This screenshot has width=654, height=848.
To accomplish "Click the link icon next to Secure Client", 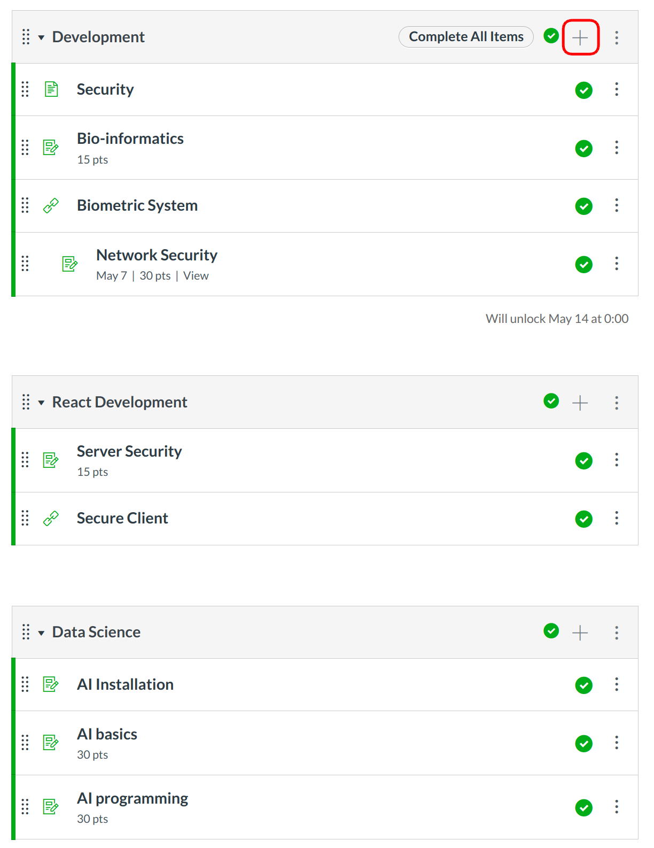I will coord(51,519).
